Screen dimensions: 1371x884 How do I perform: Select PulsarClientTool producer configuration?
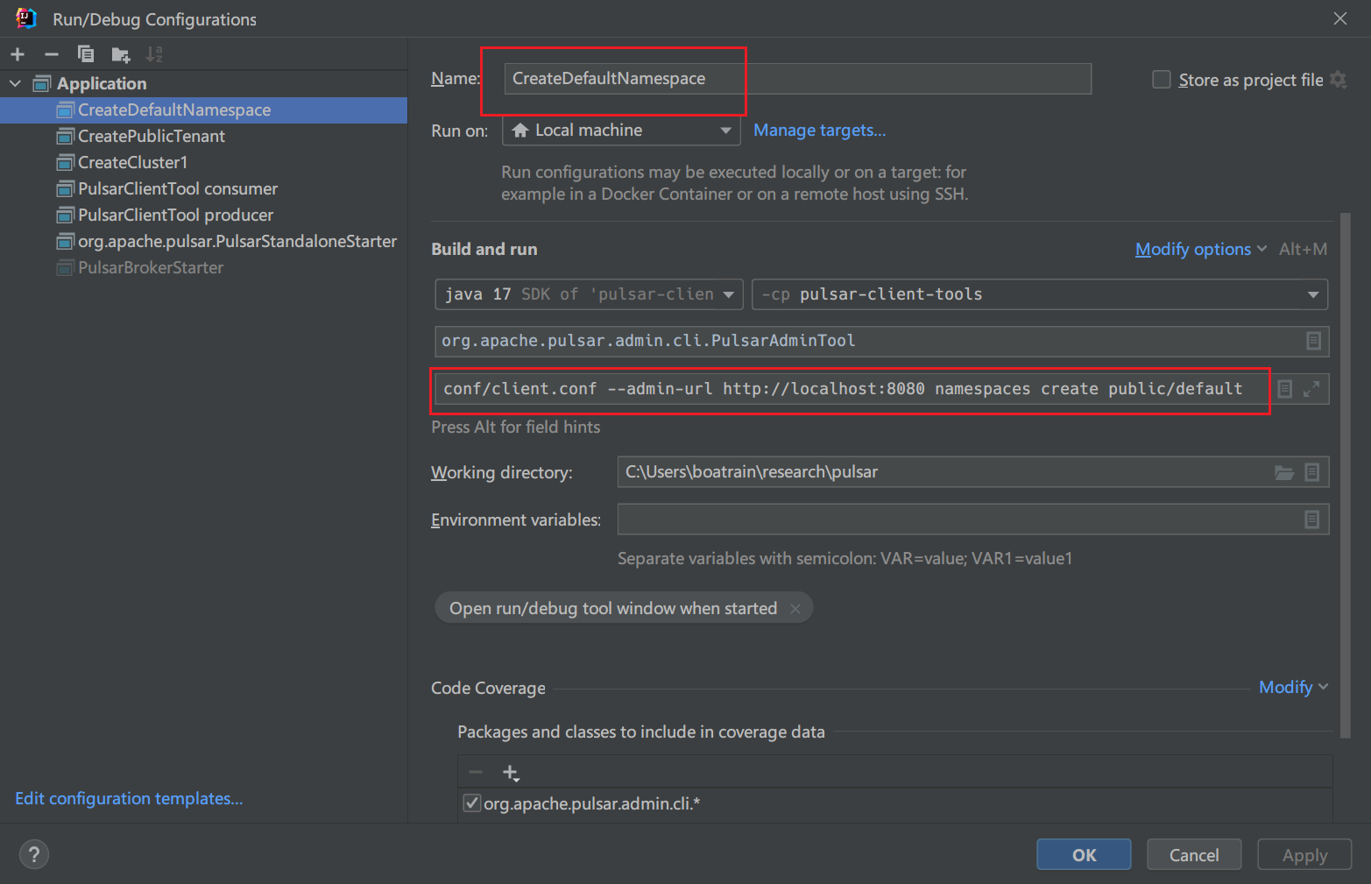pyautogui.click(x=203, y=215)
